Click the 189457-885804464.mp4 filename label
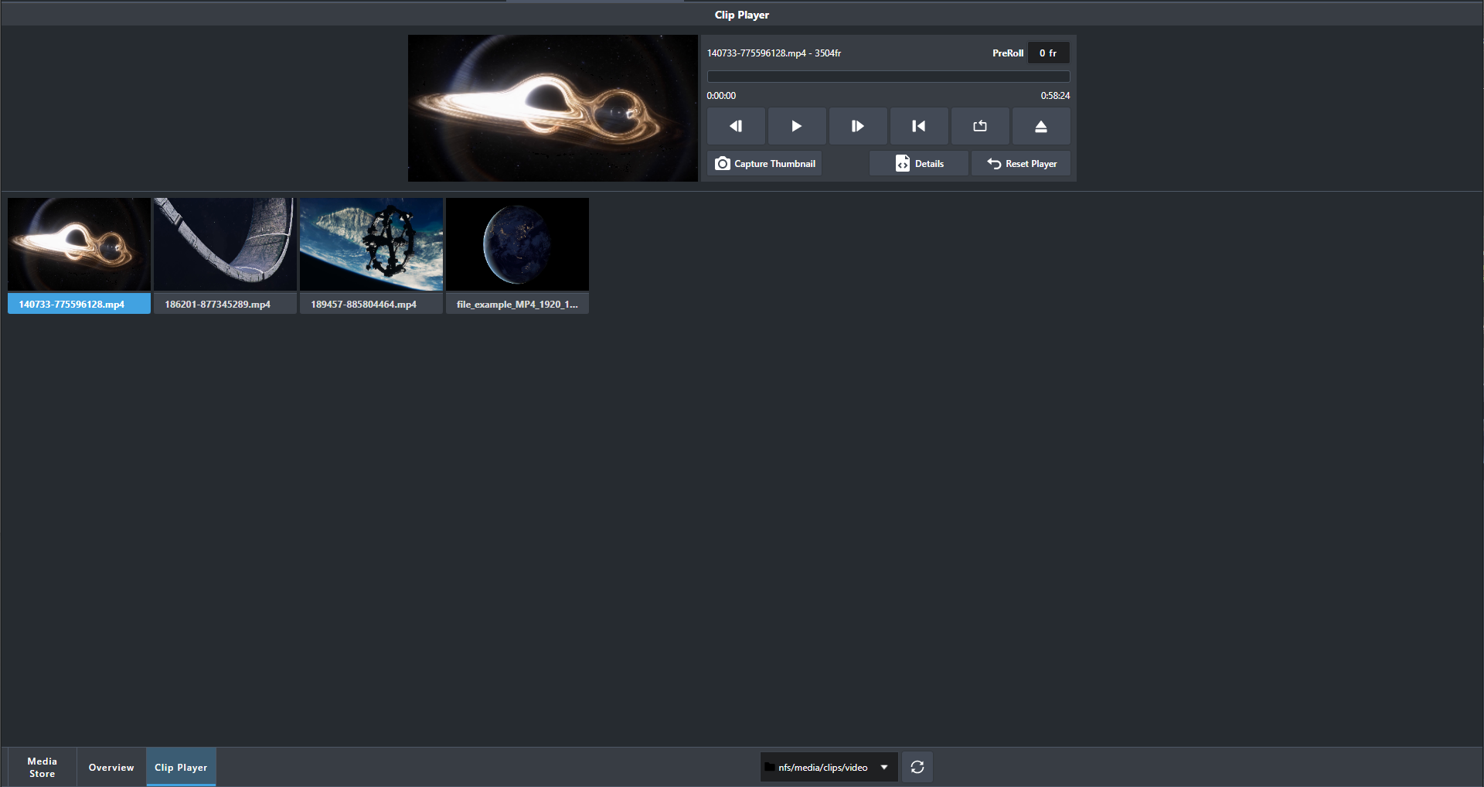This screenshot has width=1484, height=787. point(371,304)
